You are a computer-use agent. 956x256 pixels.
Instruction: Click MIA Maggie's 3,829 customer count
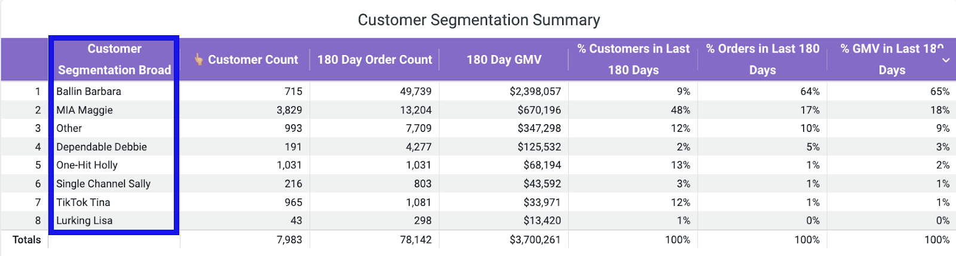point(289,110)
